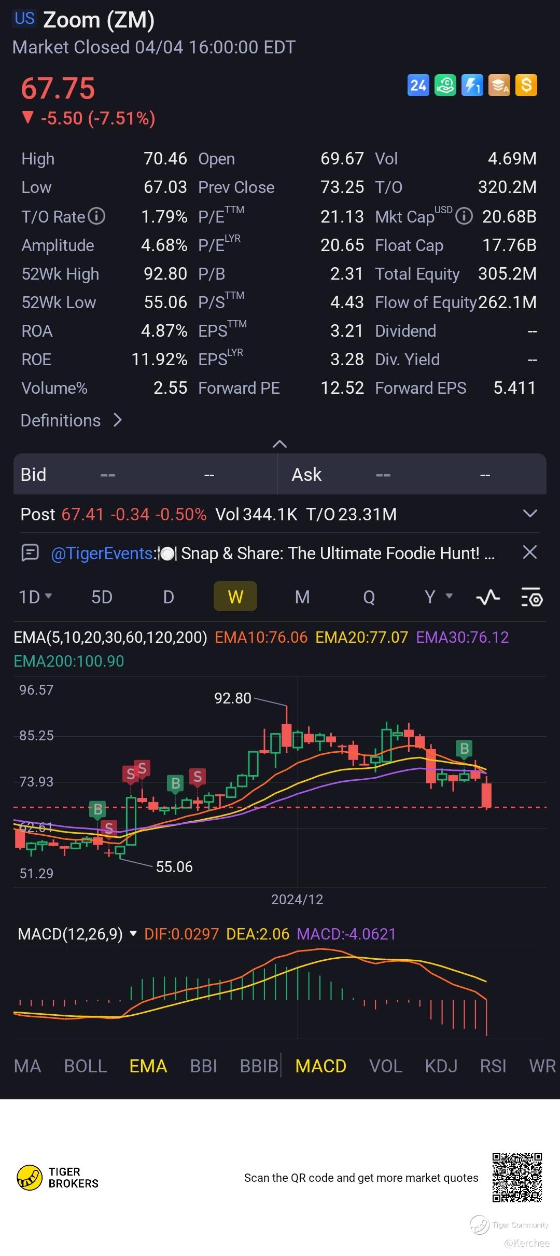
Task: Tap the blue lightning bolt badge
Action: coord(472,85)
